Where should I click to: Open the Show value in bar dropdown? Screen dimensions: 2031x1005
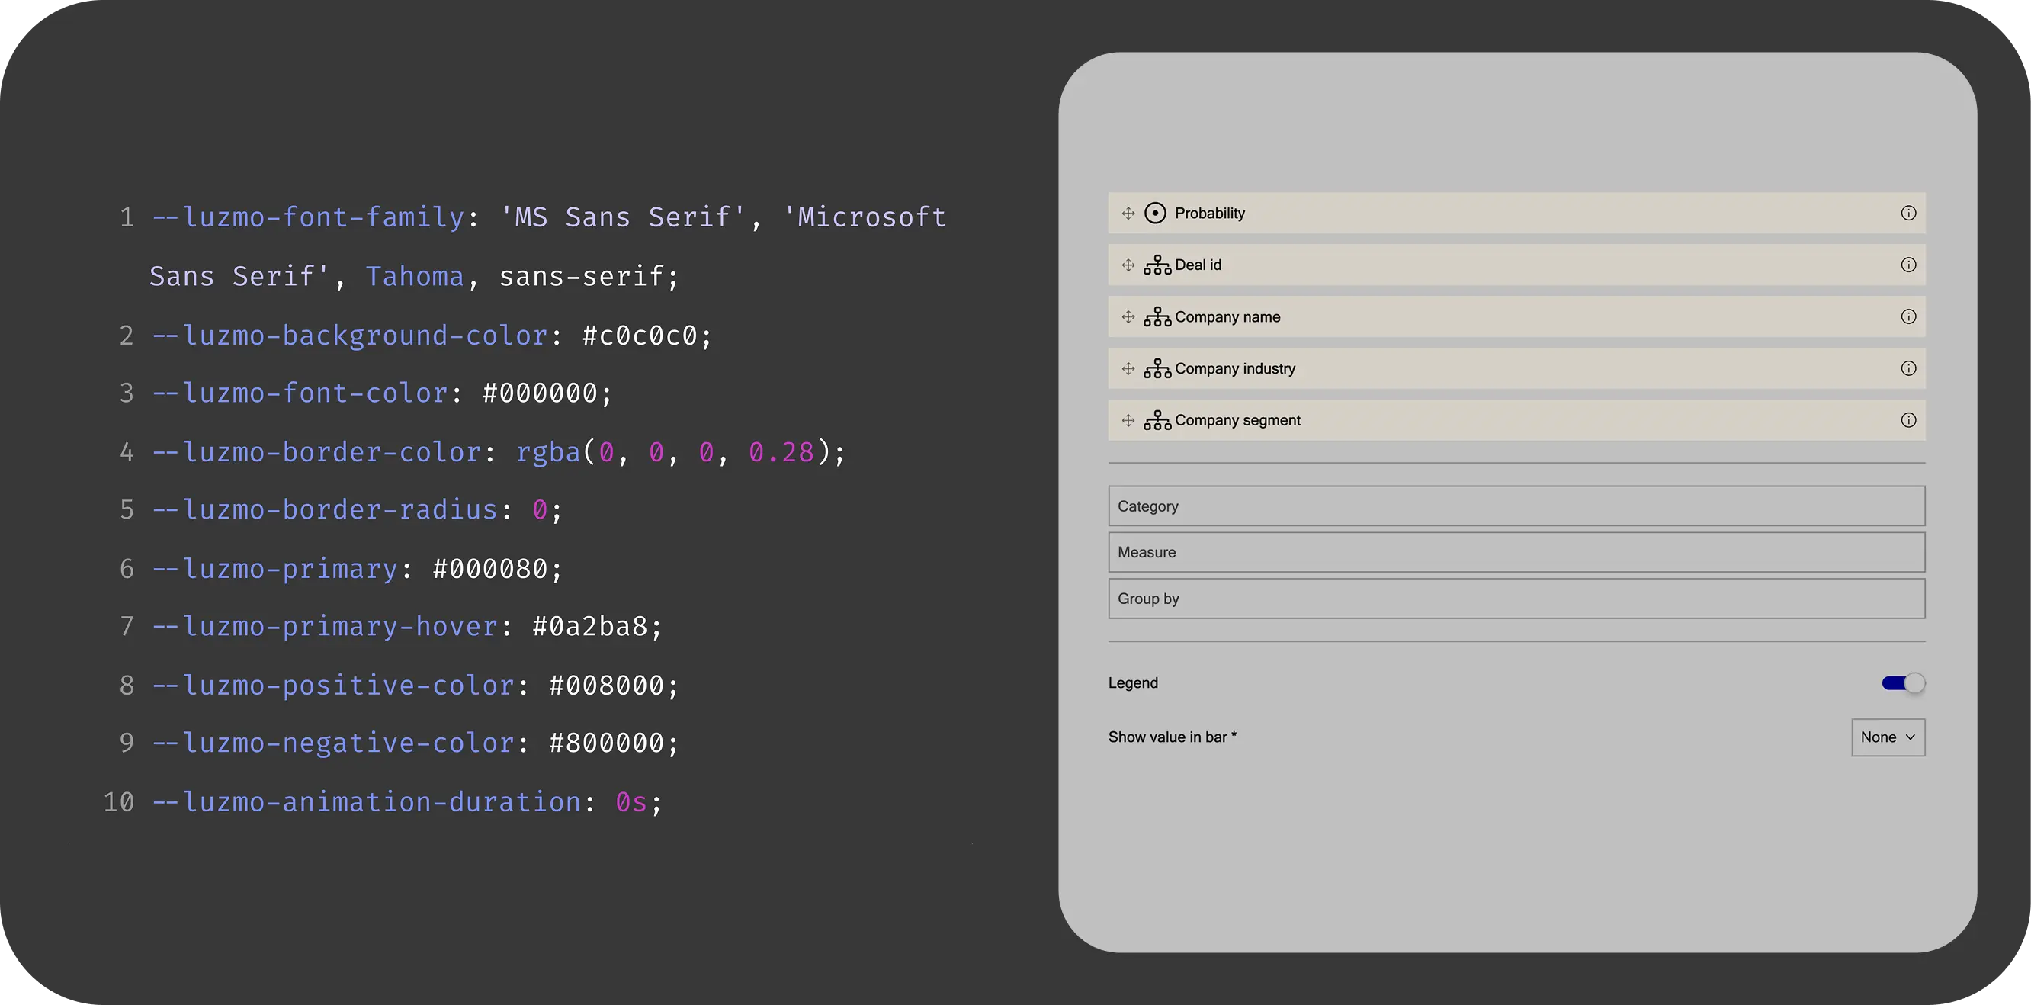(1888, 737)
